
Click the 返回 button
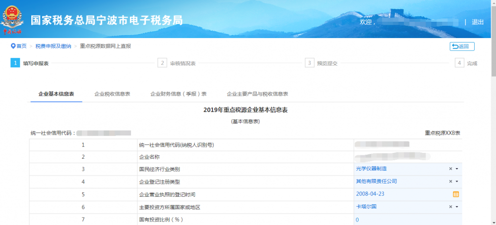point(462,46)
